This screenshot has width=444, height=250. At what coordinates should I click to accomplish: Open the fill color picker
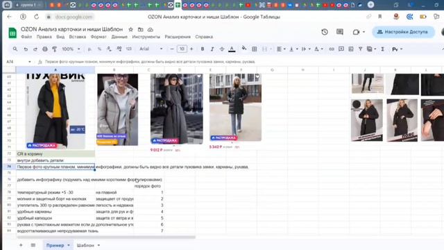pyautogui.click(x=244, y=49)
